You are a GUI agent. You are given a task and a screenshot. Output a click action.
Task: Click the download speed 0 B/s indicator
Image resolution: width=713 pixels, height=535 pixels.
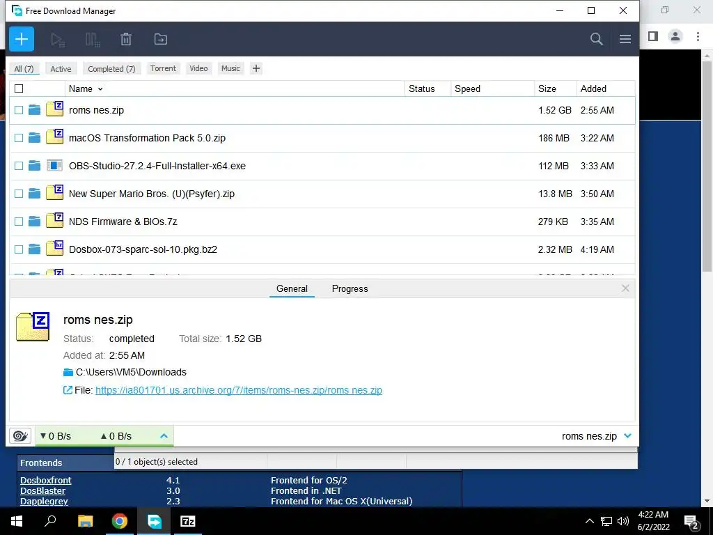[x=56, y=436]
